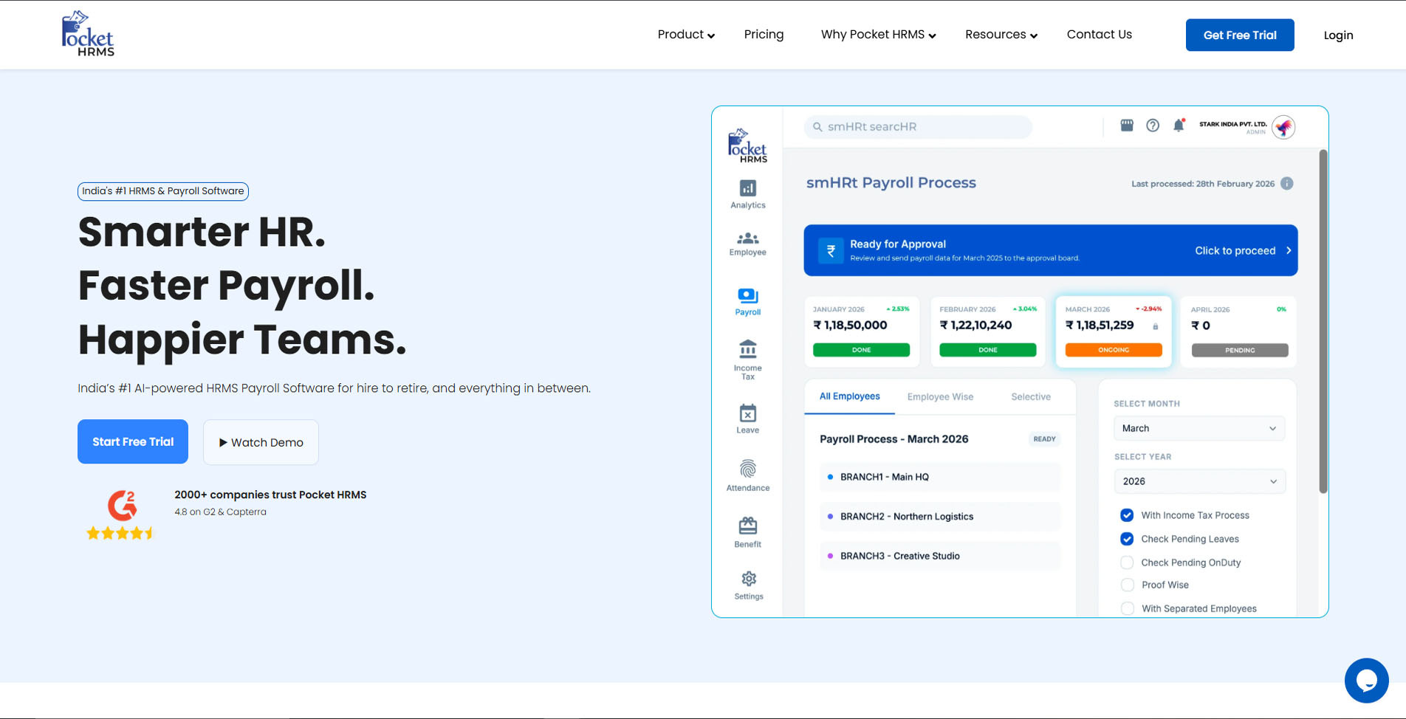Image resolution: width=1406 pixels, height=719 pixels.
Task: Click the Start Free Trial button
Action: click(x=133, y=441)
